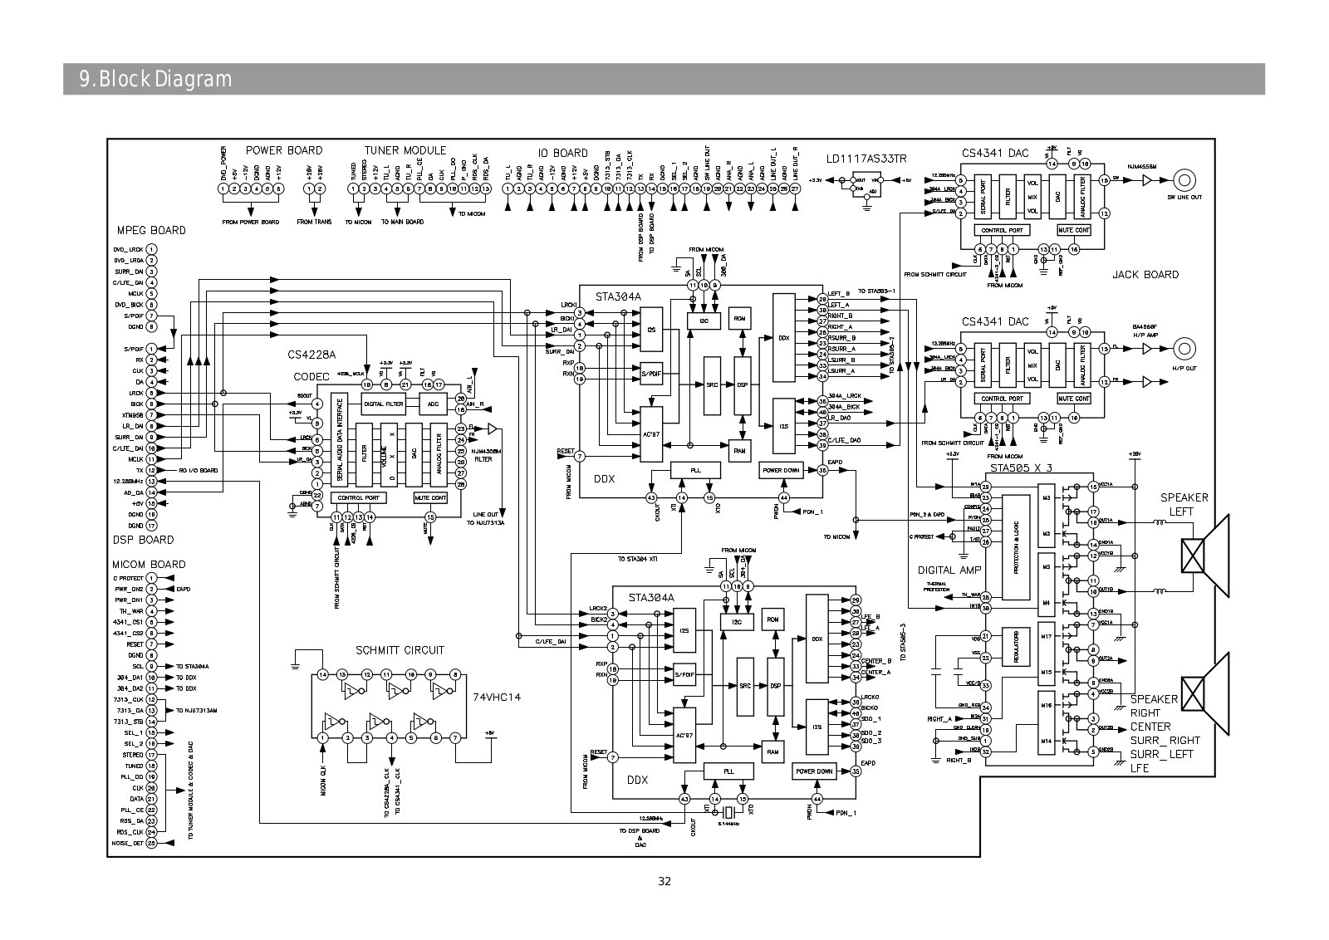Click the NJM4558M amplifier triangle near SW LINE OUT
This screenshot has width=1329, height=940.
[x=1148, y=179]
